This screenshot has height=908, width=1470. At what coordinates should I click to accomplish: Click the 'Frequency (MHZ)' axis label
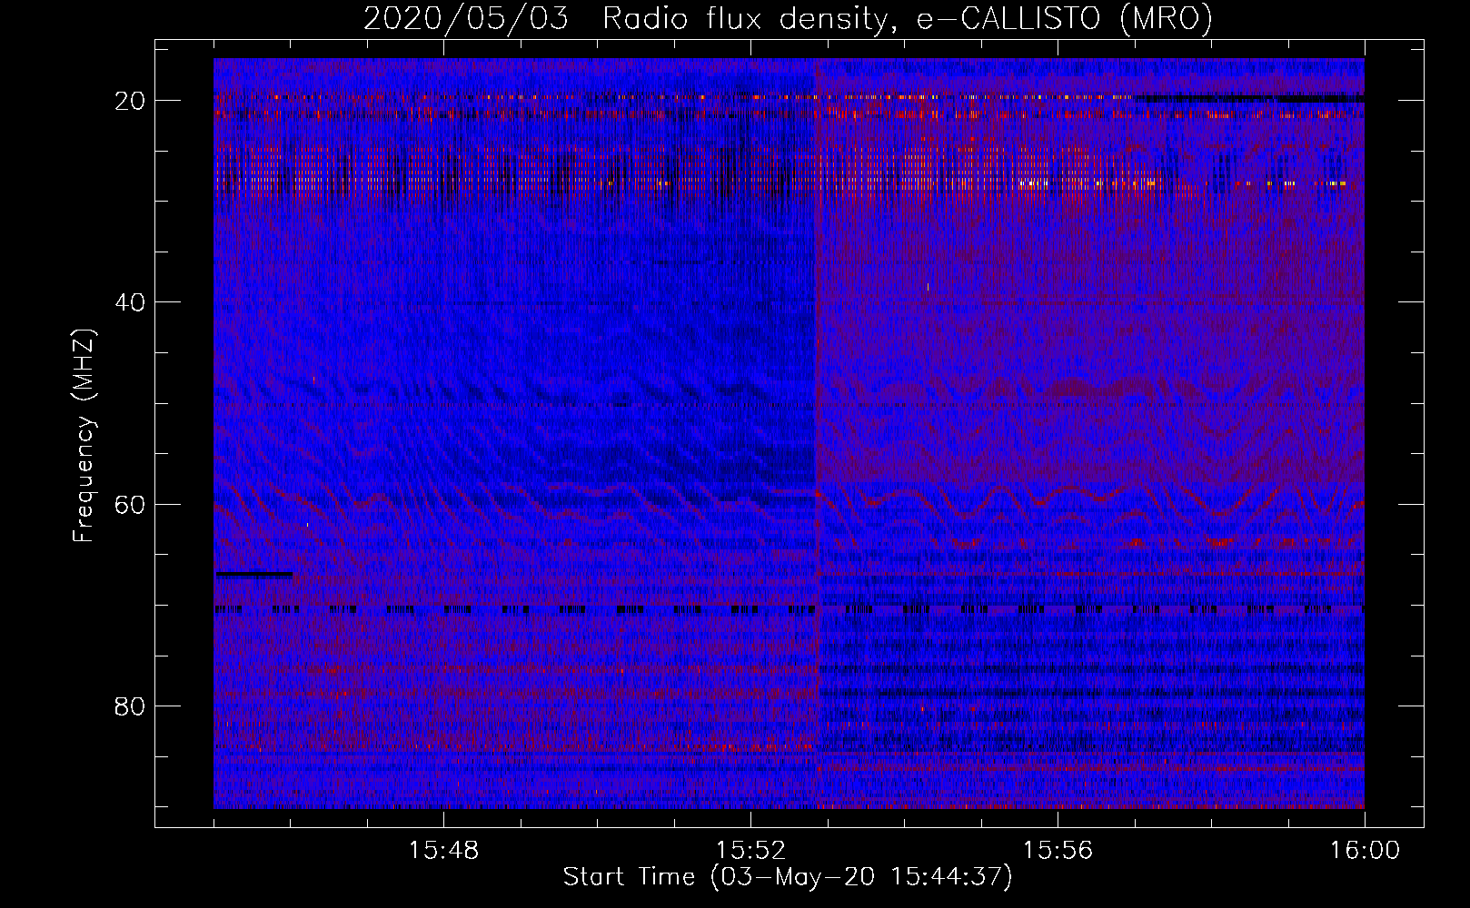coord(84,436)
